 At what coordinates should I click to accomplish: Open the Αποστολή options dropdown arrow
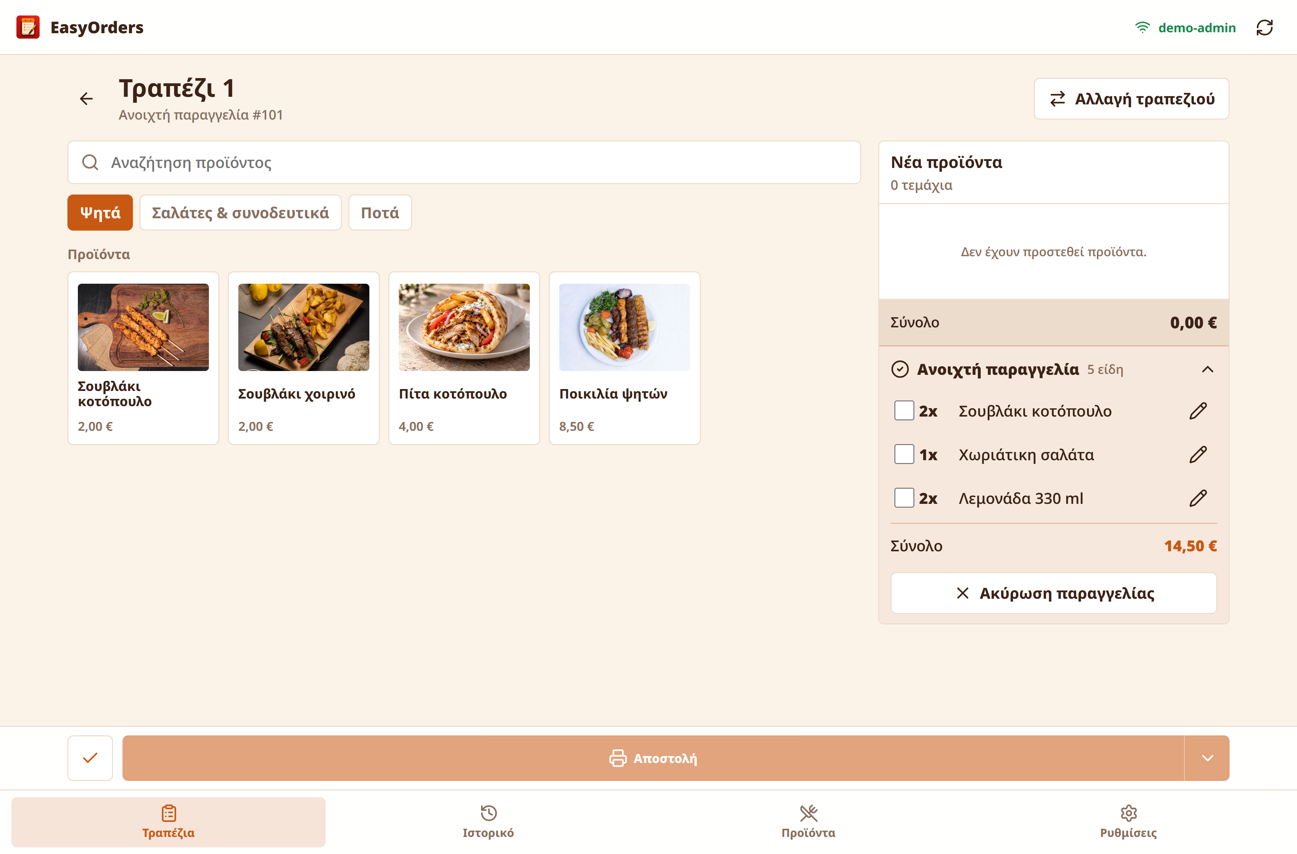[1207, 758]
